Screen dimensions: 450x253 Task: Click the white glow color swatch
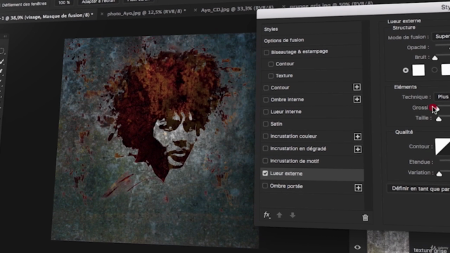coord(418,70)
